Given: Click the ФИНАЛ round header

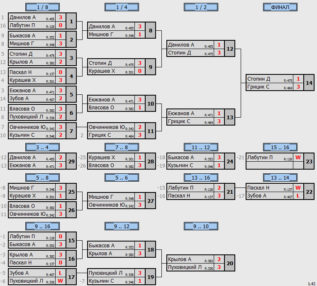Looking at the screenshot, I should [280, 7].
